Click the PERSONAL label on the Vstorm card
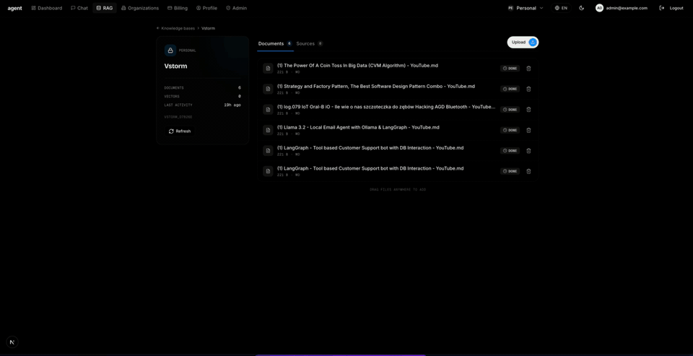693x356 pixels. pos(188,51)
